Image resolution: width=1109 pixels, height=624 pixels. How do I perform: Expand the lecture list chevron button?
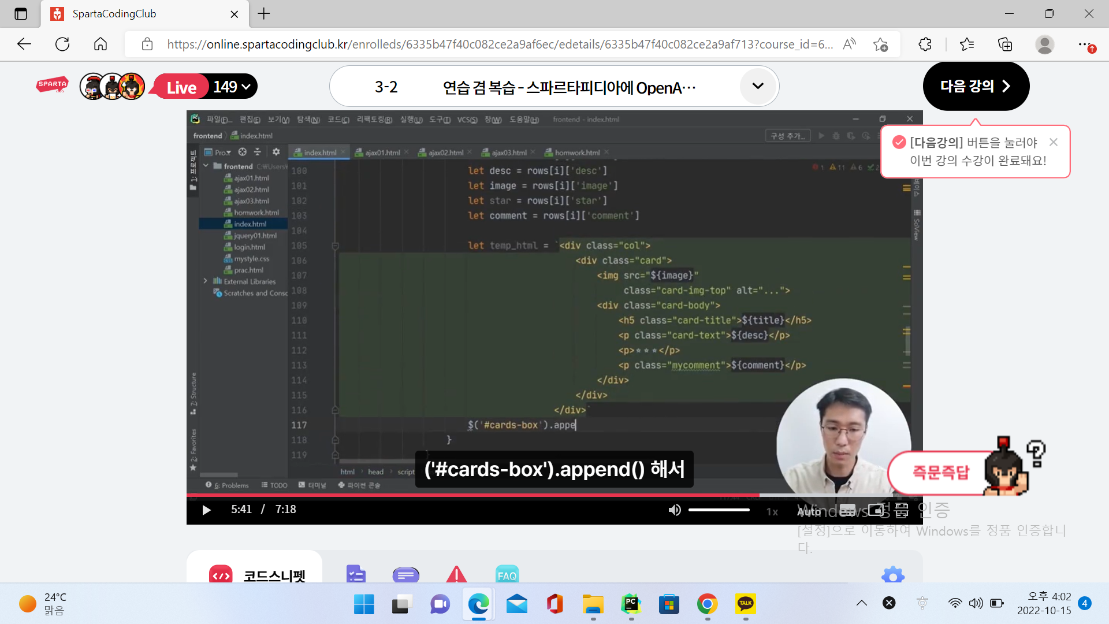click(758, 87)
